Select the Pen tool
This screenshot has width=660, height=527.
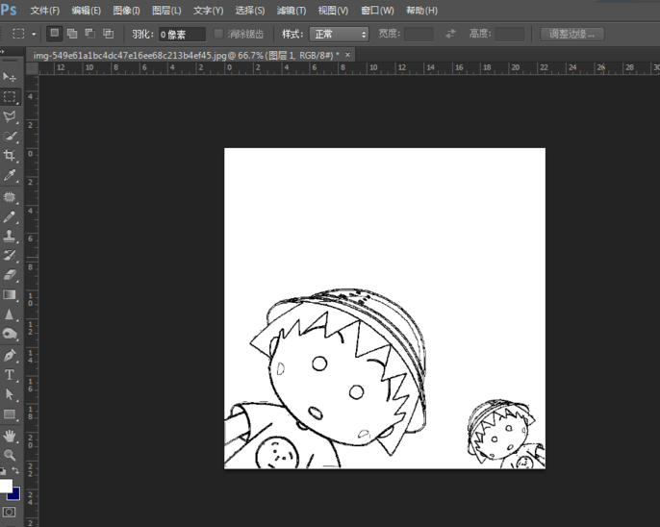pos(10,356)
